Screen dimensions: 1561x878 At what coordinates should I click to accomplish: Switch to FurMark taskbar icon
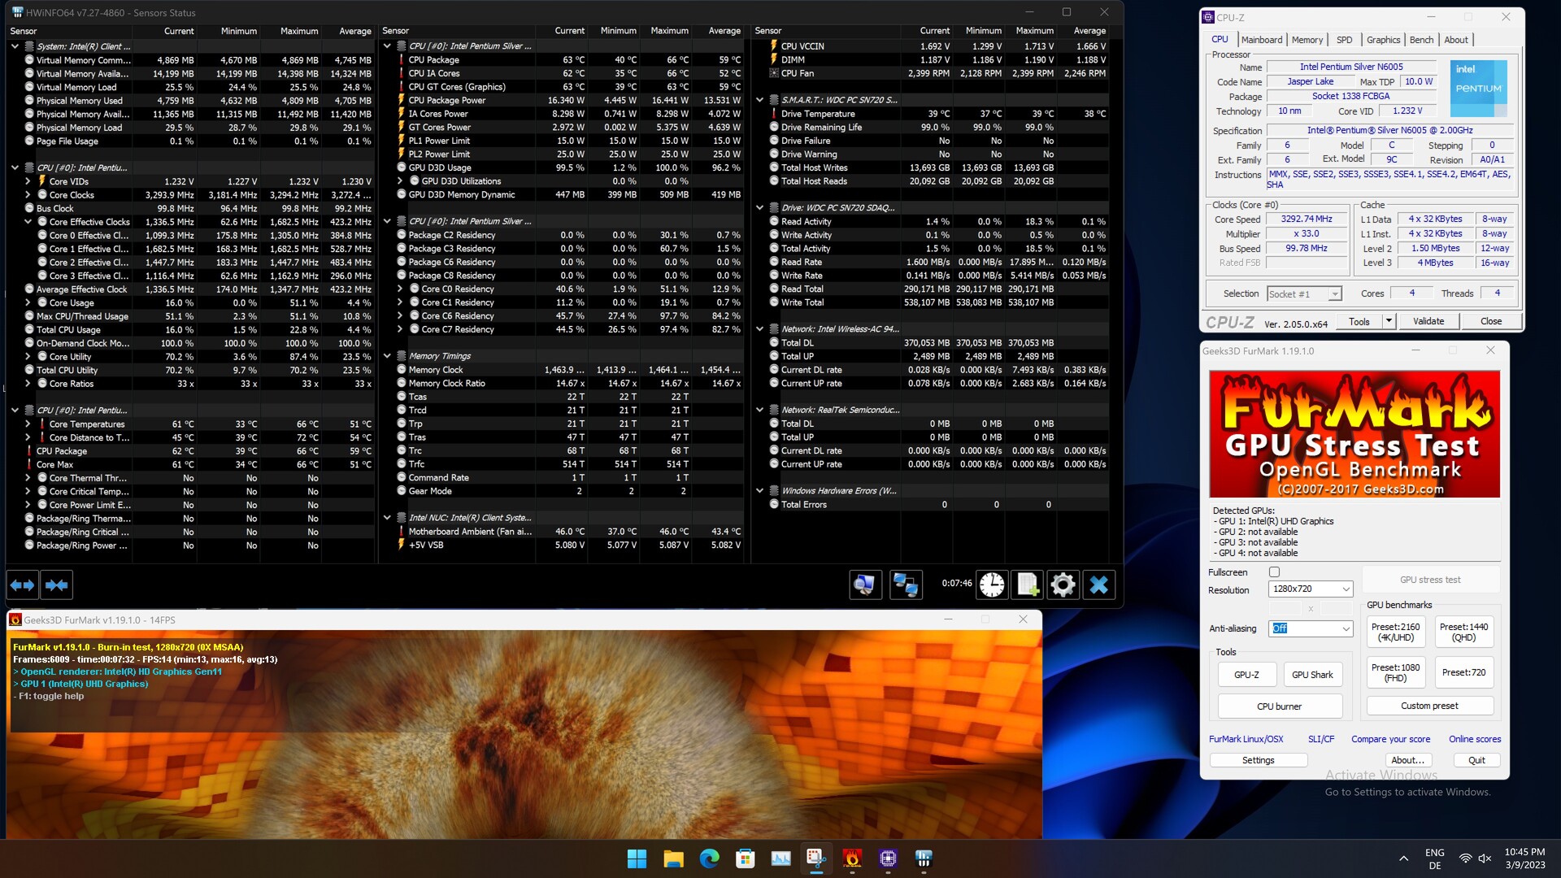click(x=852, y=858)
